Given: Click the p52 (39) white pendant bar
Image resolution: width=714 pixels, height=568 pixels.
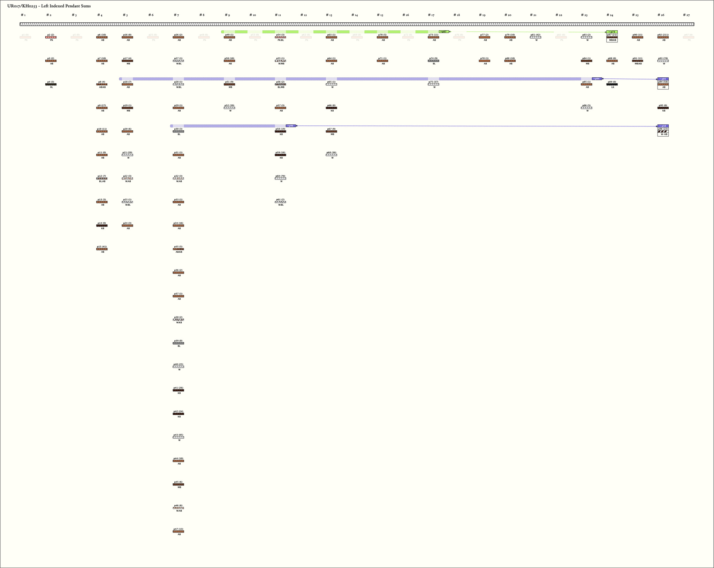Looking at the screenshot, I should (x=229, y=108).
